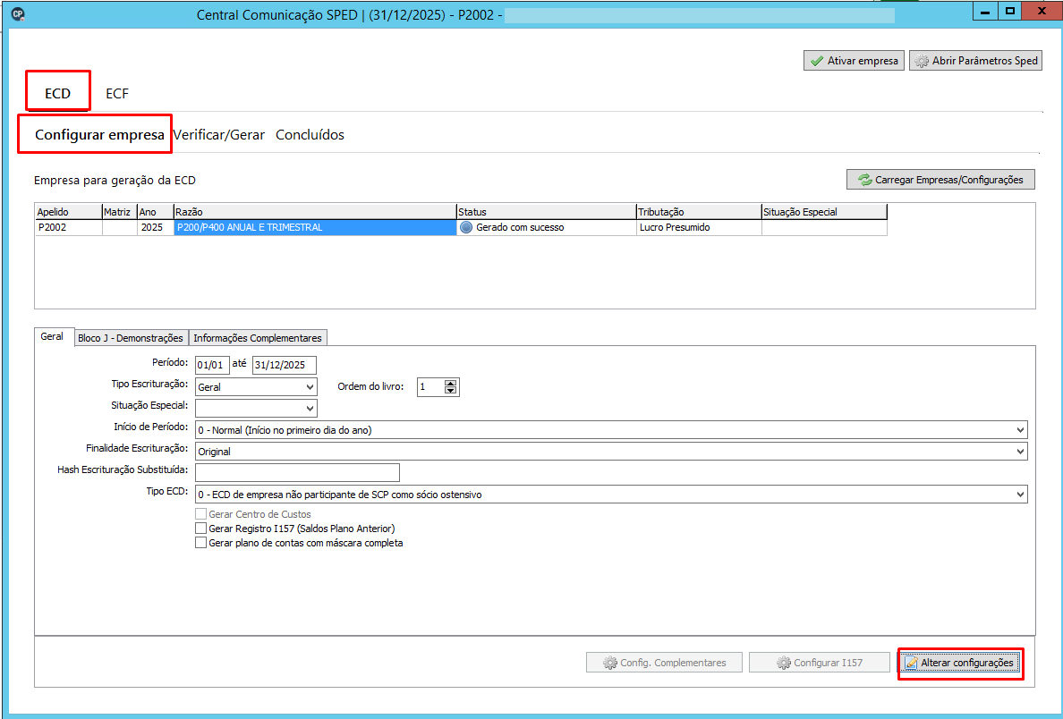Click the pencil icon on Alterar configurações
This screenshot has height=719, width=1063.
pos(912,663)
